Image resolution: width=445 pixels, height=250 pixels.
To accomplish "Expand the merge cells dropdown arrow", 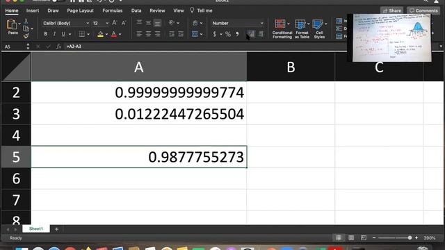I will tap(201, 34).
